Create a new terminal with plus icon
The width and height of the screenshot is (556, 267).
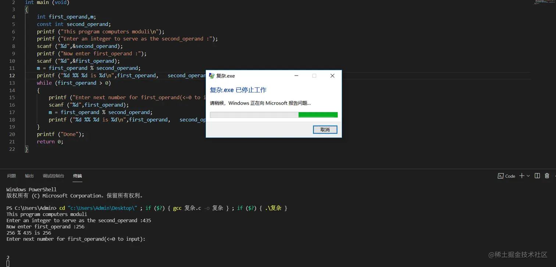coord(522,176)
